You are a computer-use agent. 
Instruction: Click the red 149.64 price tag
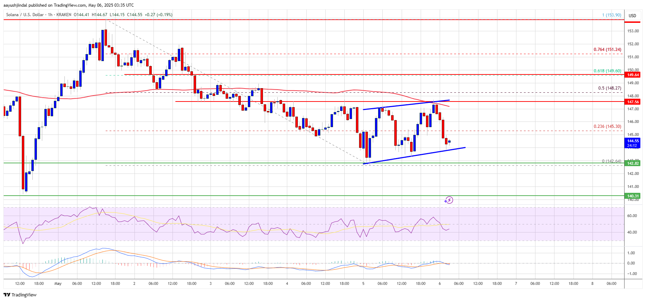(x=633, y=75)
